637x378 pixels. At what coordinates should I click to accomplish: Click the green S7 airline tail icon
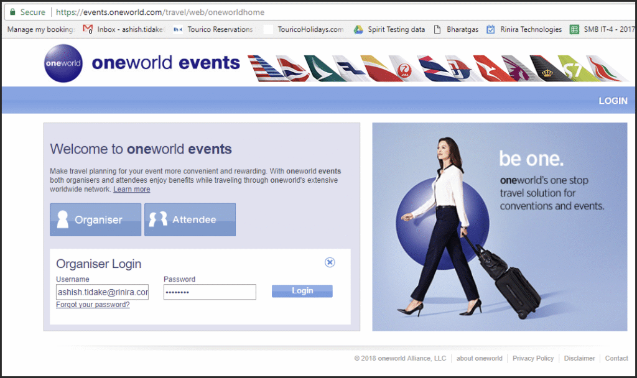(x=570, y=68)
